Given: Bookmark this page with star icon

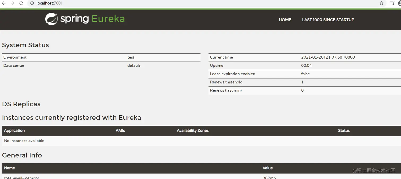Looking at the screenshot, I should [x=381, y=3].
